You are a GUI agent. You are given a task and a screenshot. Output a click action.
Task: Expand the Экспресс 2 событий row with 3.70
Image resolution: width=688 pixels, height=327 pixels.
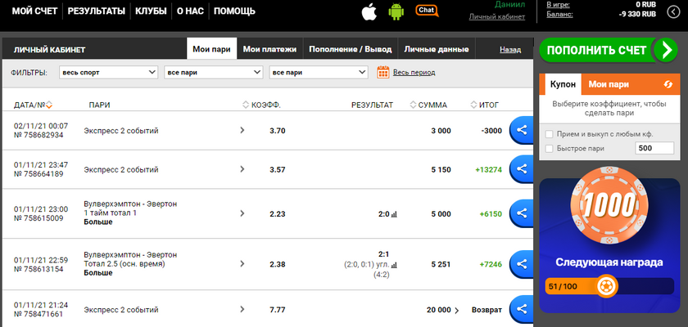point(242,131)
